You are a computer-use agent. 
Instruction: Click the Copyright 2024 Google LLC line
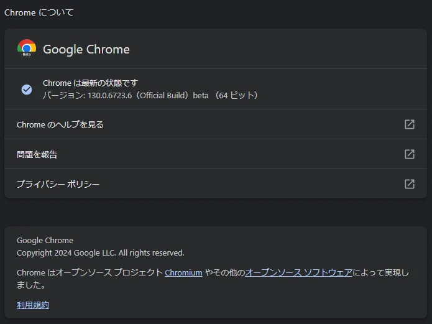(x=101, y=253)
